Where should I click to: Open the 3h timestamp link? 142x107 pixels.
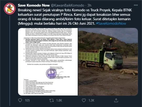coord(89,5)
